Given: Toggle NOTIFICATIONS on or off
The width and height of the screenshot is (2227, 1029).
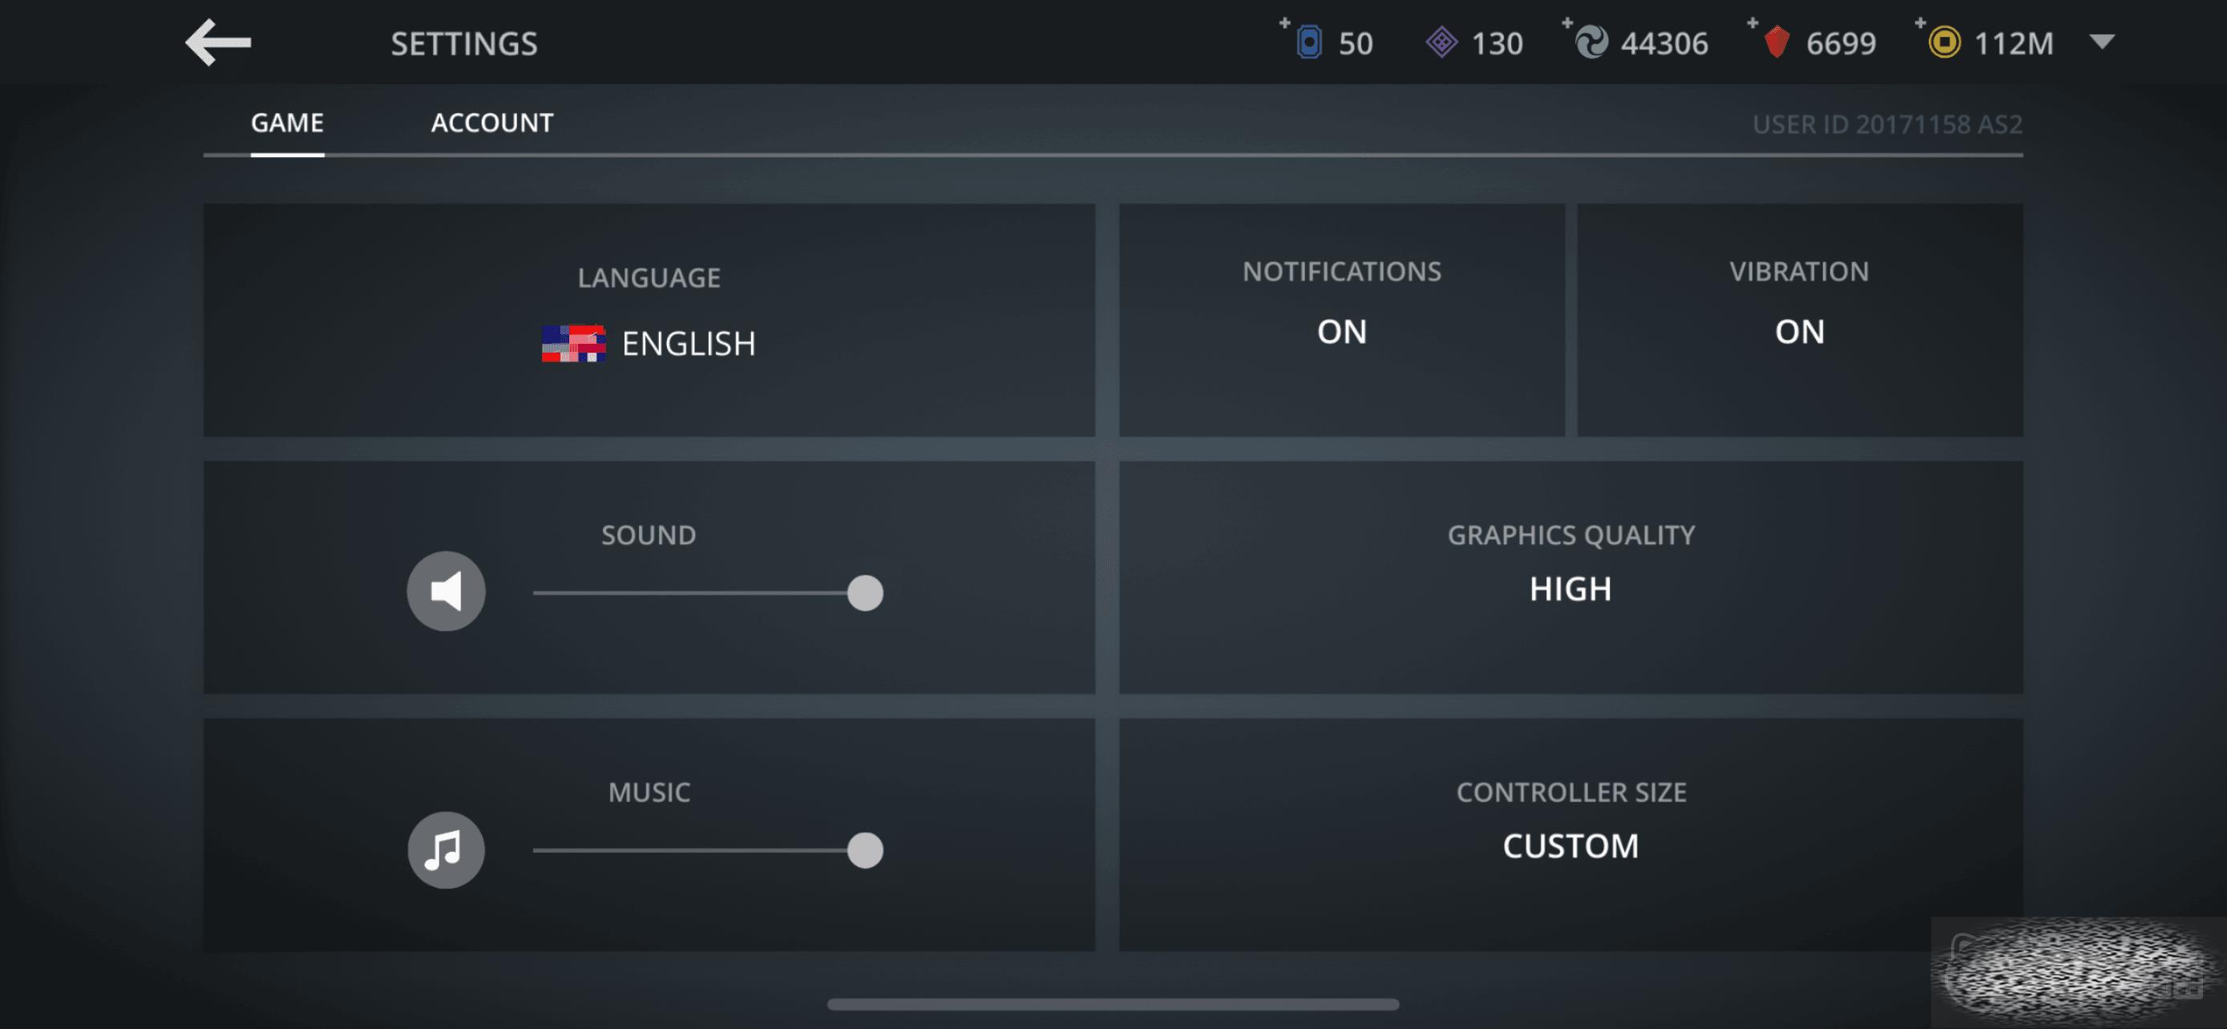Looking at the screenshot, I should coord(1342,320).
